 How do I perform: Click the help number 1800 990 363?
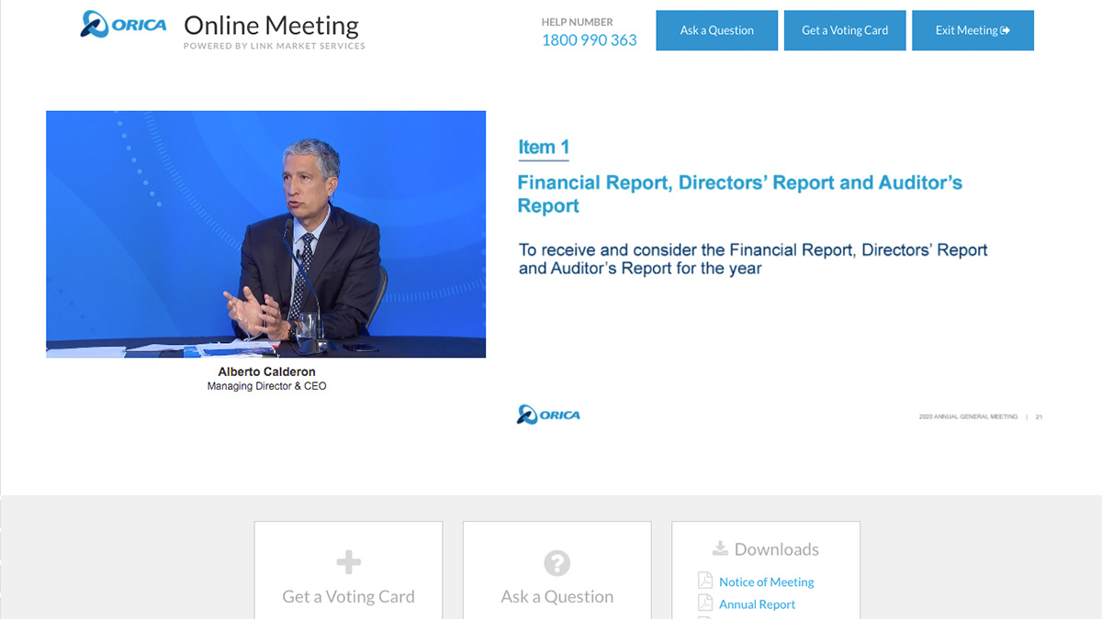[x=589, y=40]
